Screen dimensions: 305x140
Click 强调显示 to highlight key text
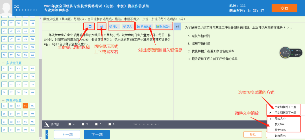(164, 26)
